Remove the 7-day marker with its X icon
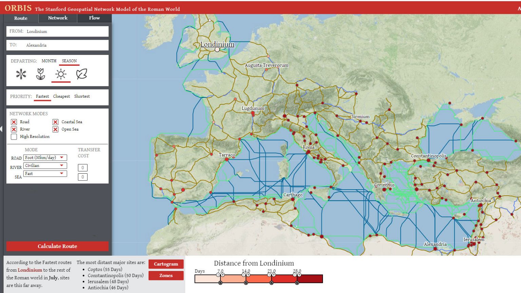Image resolution: width=521 pixels, height=293 pixels. (x=221, y=283)
